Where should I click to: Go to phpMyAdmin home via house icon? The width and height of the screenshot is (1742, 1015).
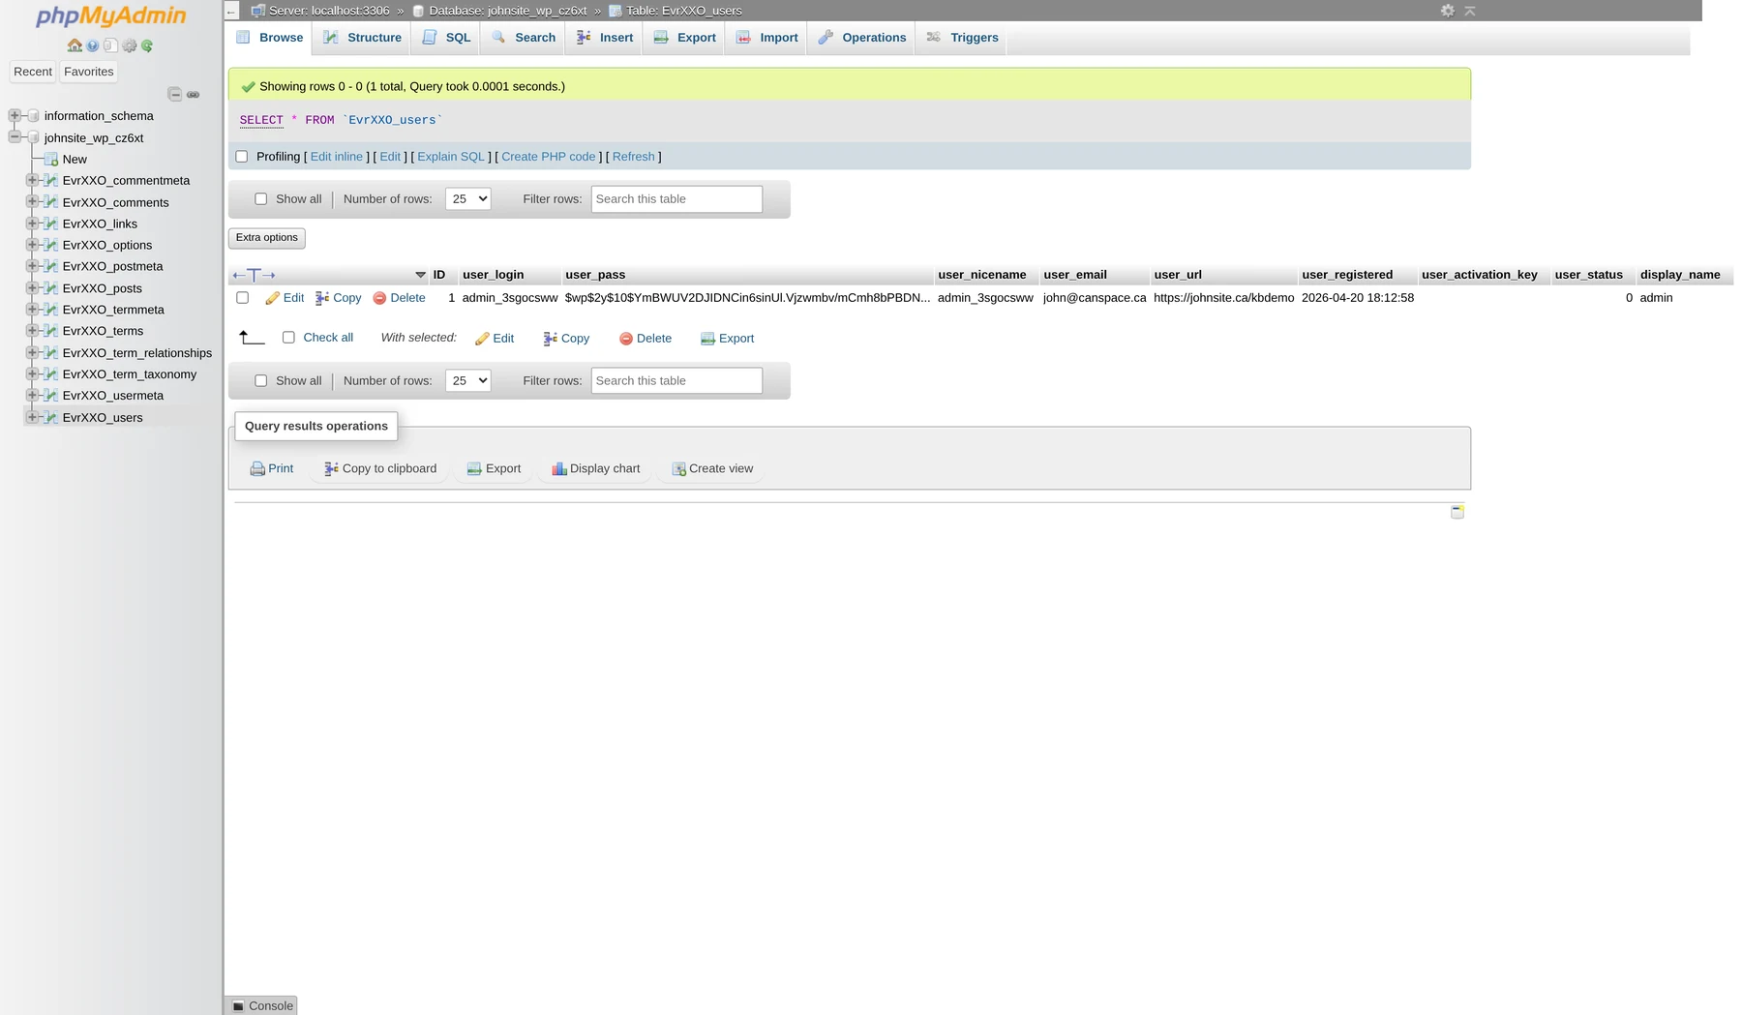75,45
